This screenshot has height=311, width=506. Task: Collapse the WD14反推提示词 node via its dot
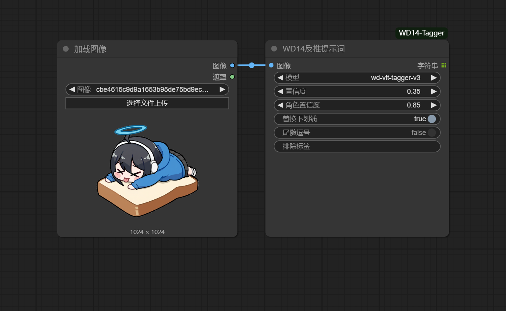tap(274, 49)
